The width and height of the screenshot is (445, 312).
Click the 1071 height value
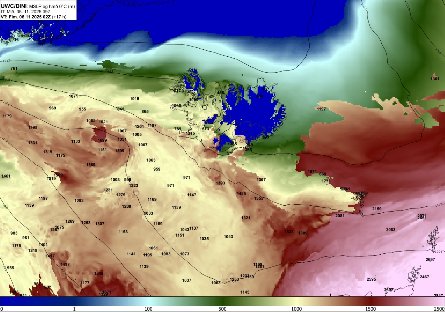pos(73,96)
